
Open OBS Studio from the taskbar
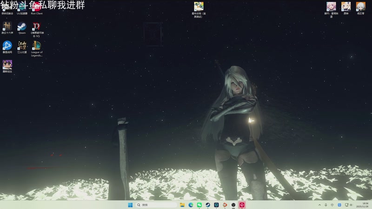click(233, 205)
